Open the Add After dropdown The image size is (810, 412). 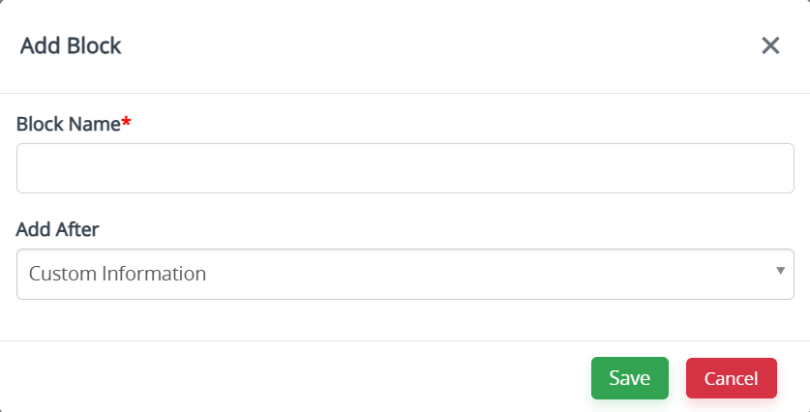click(x=405, y=274)
